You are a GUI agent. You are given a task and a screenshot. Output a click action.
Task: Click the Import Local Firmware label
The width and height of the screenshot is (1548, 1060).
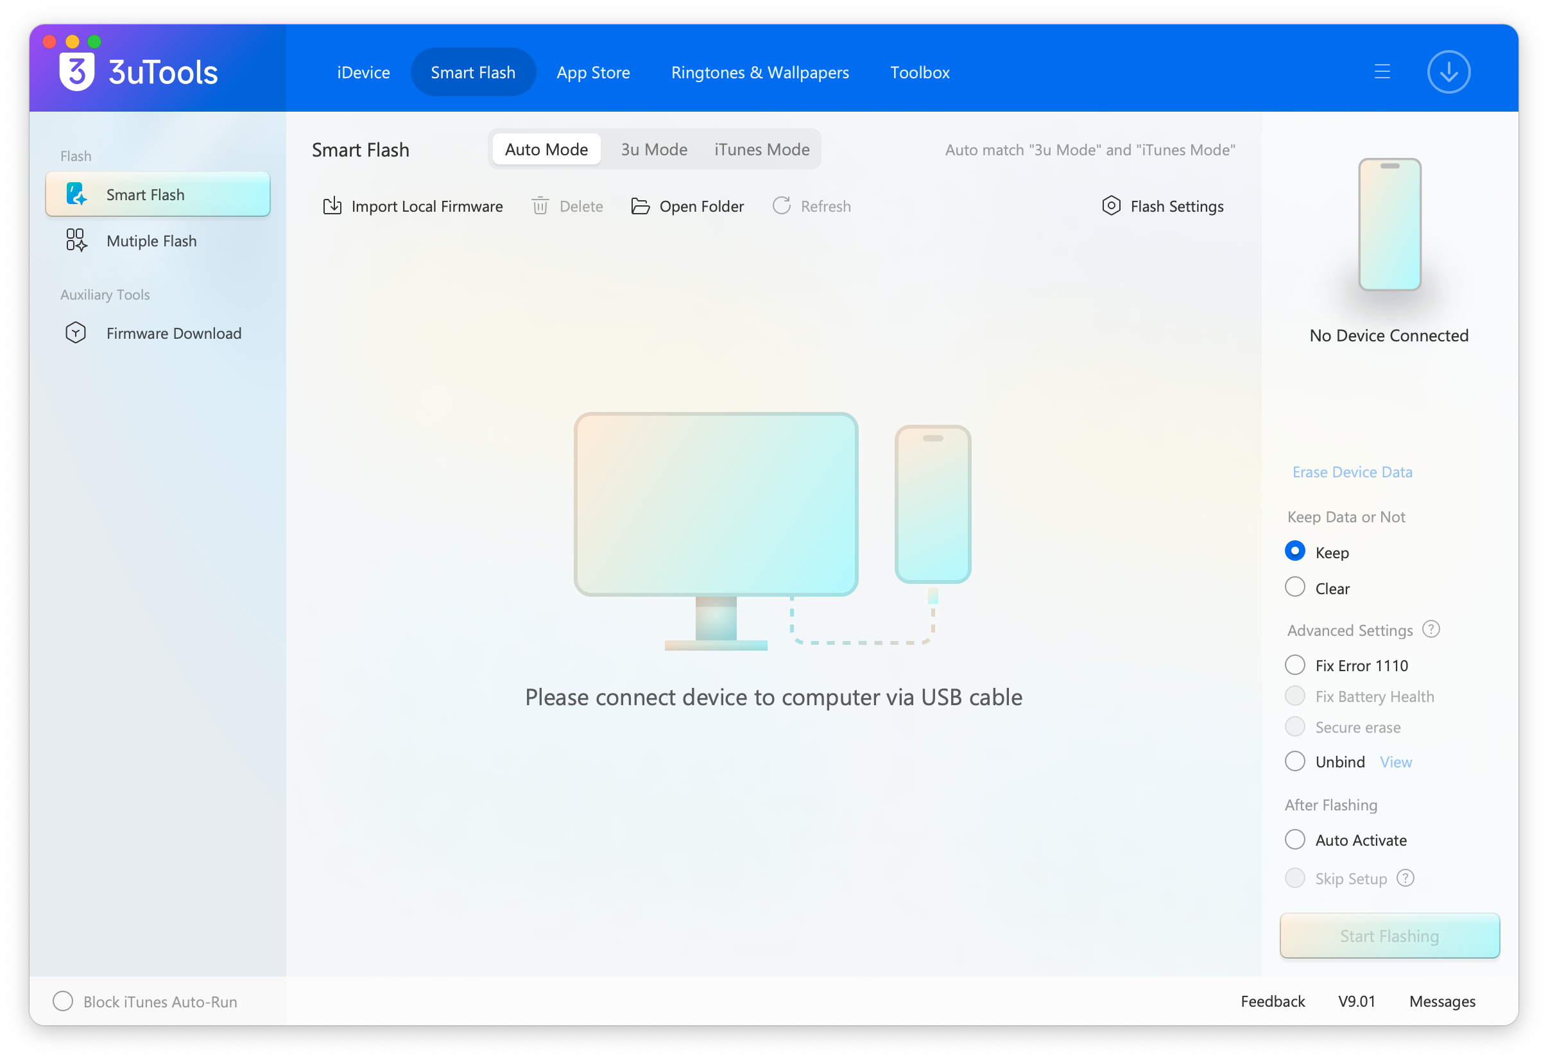click(x=427, y=207)
